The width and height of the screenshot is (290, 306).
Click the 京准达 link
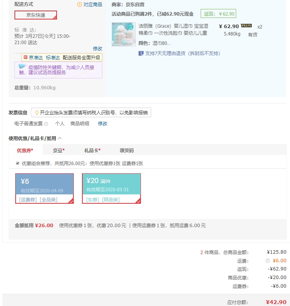pyautogui.click(x=36, y=58)
